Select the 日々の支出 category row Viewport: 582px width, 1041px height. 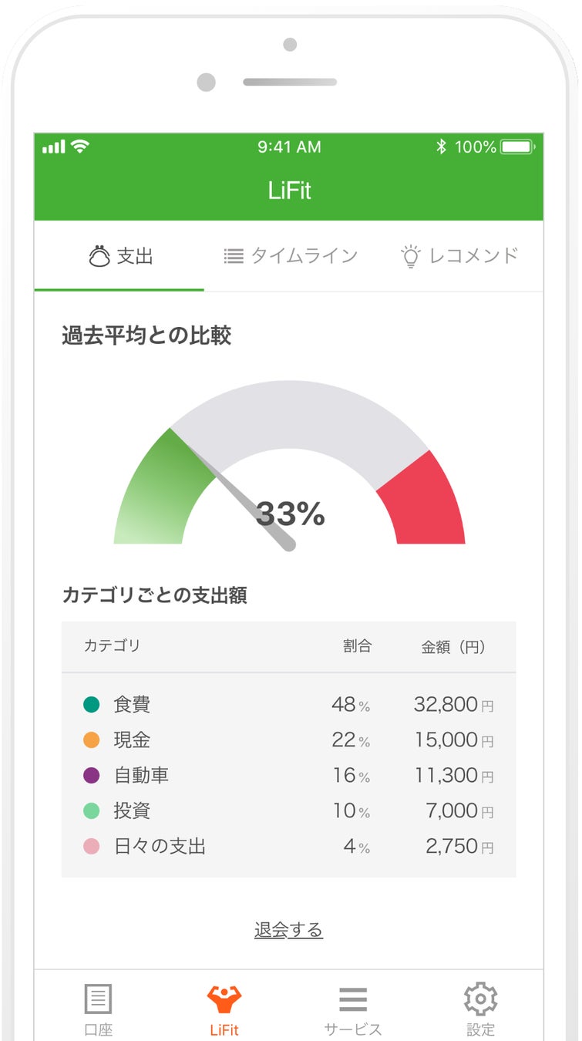pos(288,846)
